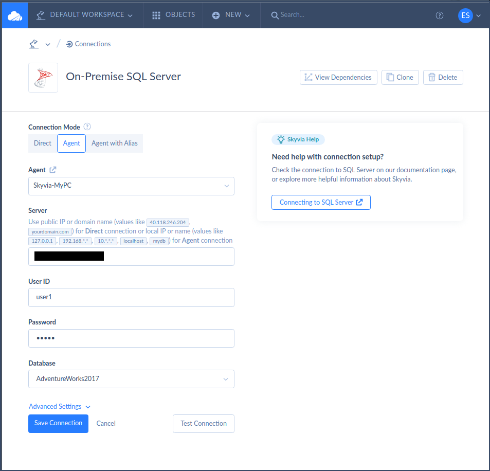This screenshot has width=490, height=471.
Task: Open the Agent dropdown showing Skyvia-MyPC
Action: 131,186
